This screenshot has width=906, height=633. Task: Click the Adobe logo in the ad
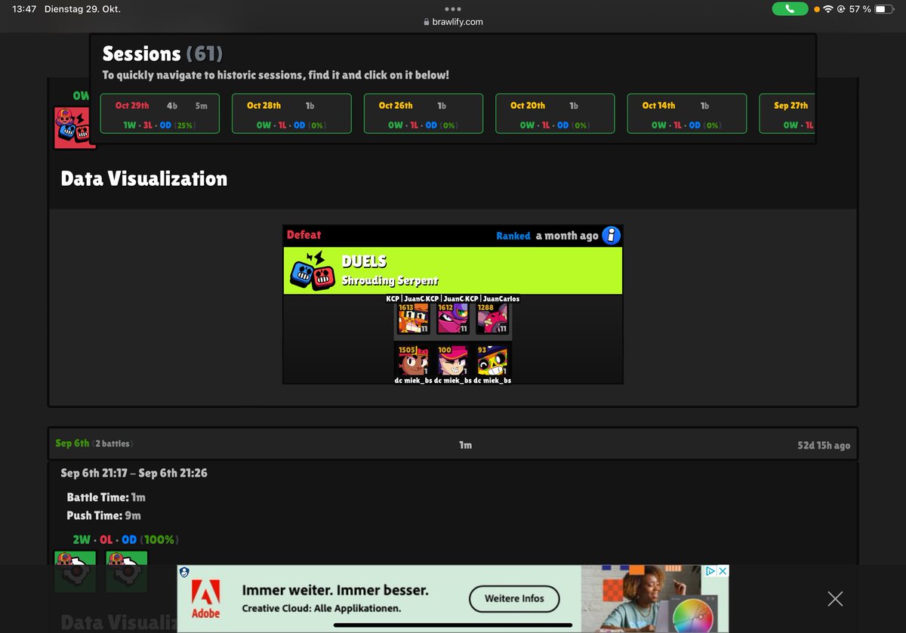(x=205, y=600)
